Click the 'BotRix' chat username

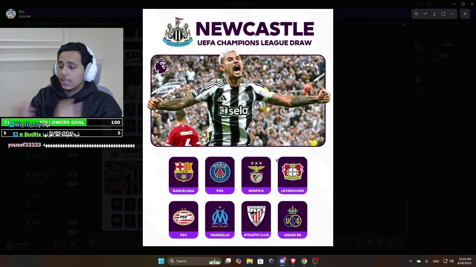33,135
